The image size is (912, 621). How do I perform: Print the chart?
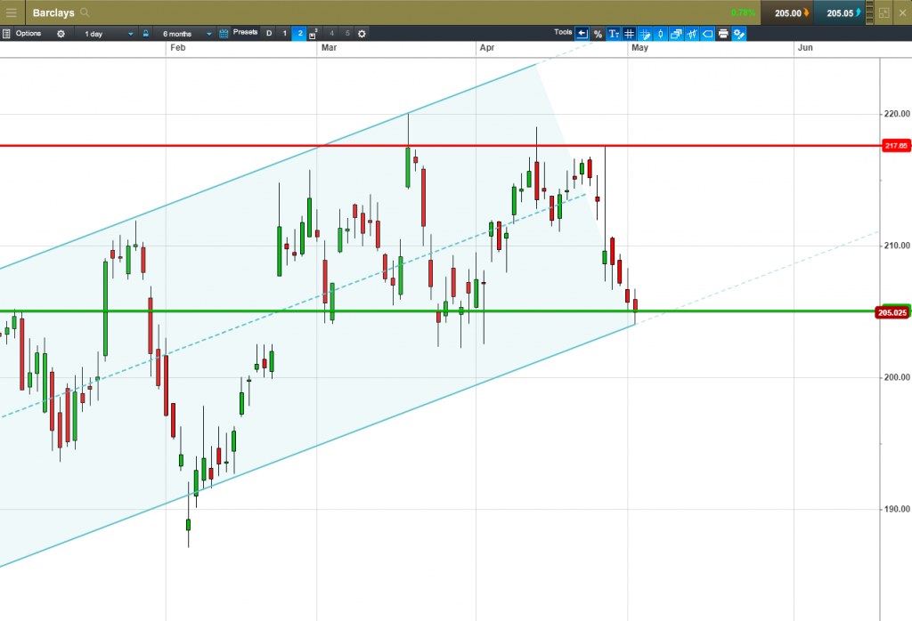723,34
